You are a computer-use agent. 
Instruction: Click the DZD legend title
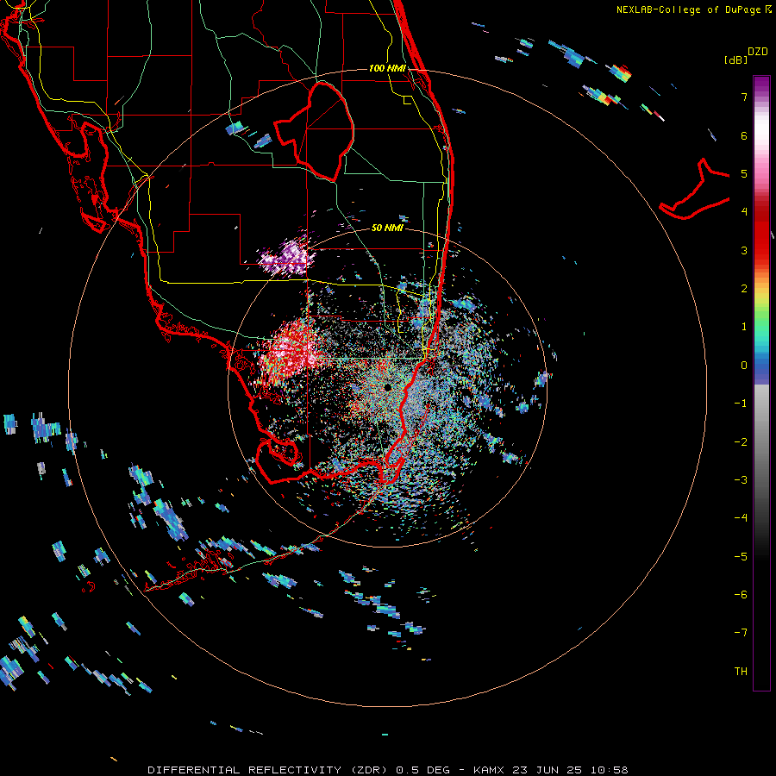pos(758,52)
